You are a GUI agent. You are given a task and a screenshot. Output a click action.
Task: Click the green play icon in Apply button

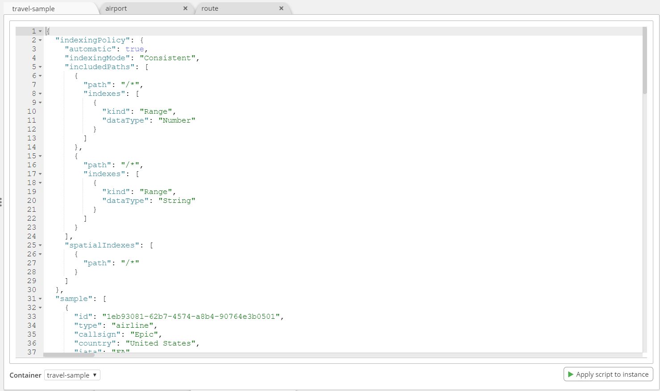coord(571,374)
